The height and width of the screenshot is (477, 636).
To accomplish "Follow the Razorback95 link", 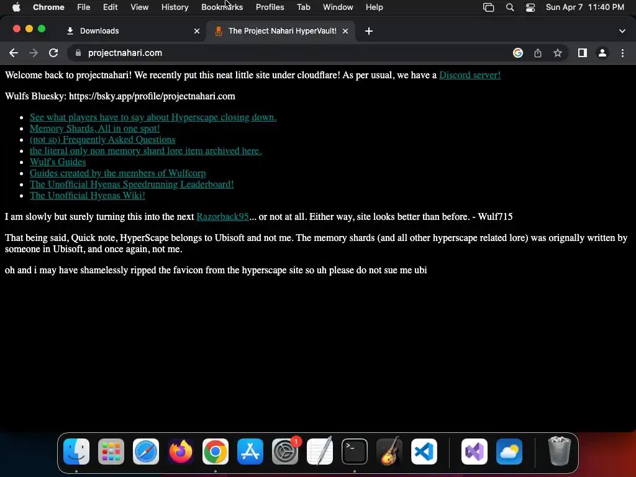I will (223, 217).
